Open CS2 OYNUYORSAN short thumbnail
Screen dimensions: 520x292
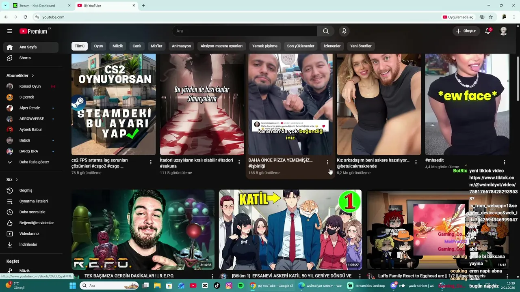(x=113, y=105)
